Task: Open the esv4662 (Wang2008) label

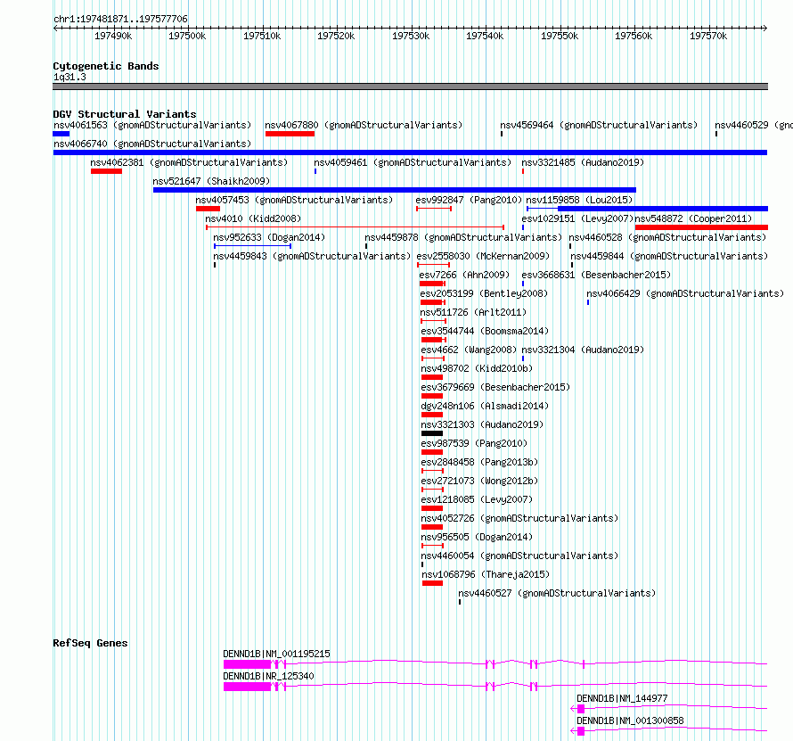Action: (469, 350)
